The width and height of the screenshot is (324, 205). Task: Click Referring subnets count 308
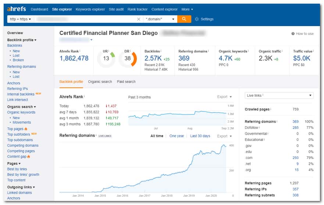point(295,195)
